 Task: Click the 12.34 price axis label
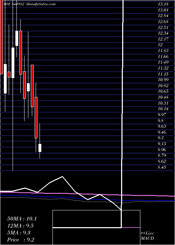click(x=163, y=33)
